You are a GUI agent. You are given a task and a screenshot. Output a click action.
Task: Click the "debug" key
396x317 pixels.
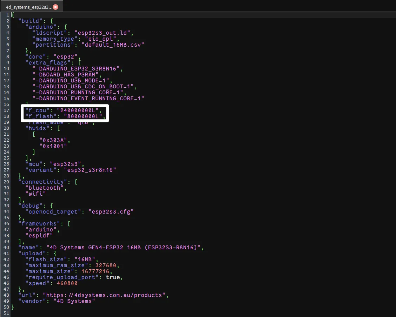tap(30, 206)
